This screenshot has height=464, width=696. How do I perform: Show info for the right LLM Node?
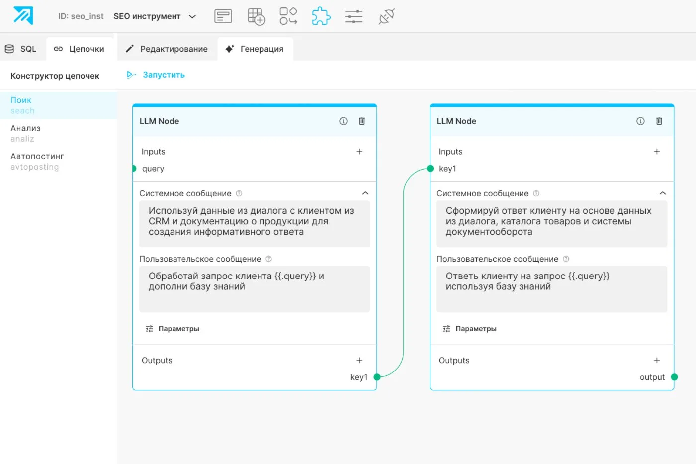coord(640,121)
